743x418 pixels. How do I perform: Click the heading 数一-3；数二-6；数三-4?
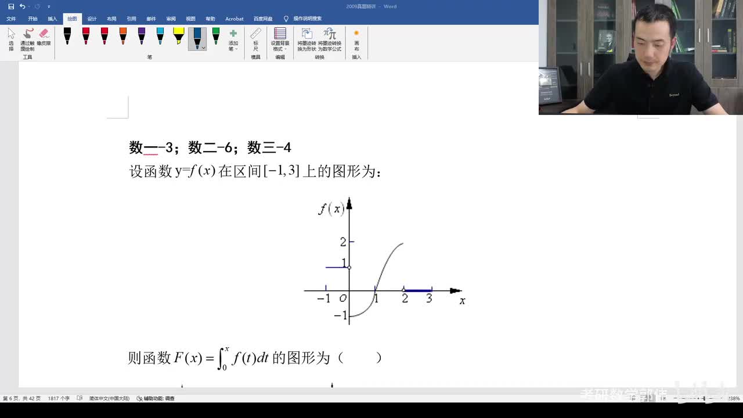(x=210, y=147)
